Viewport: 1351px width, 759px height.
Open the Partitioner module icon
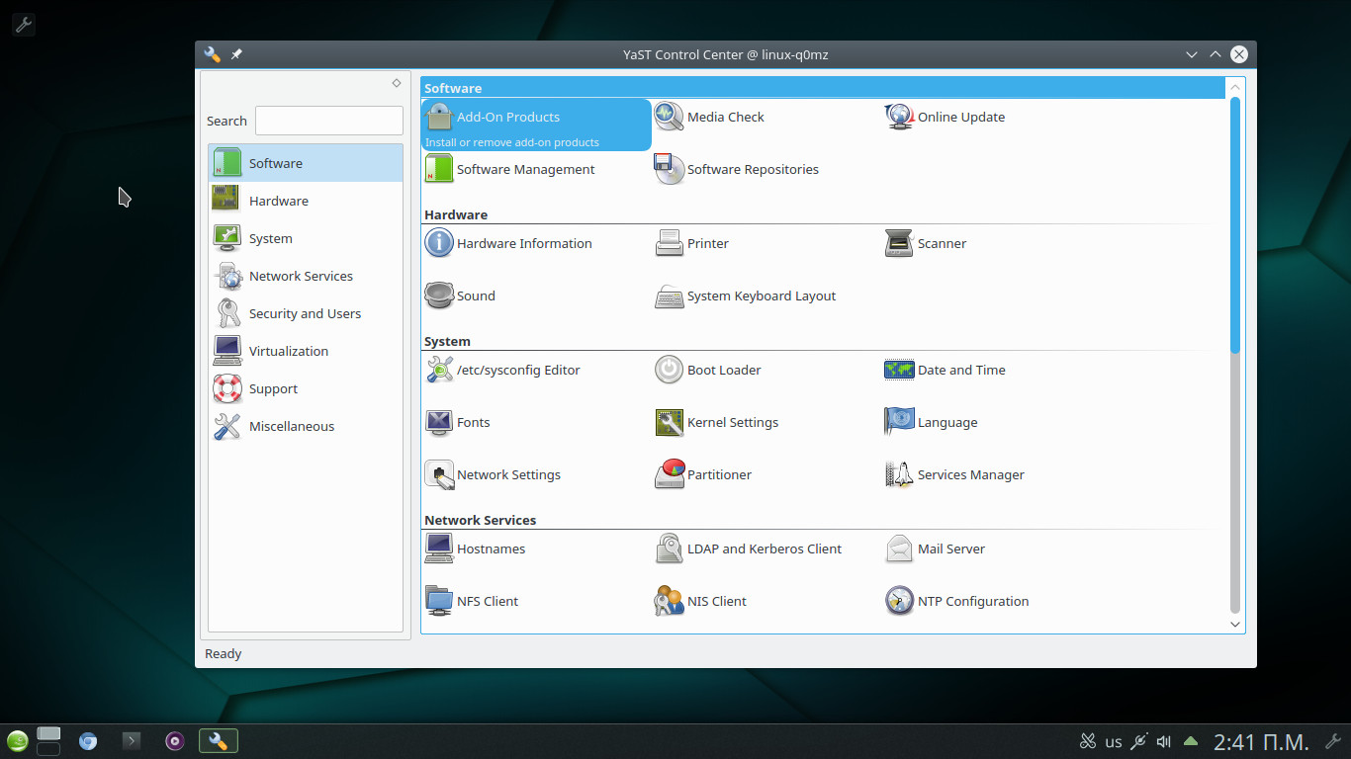pos(670,474)
